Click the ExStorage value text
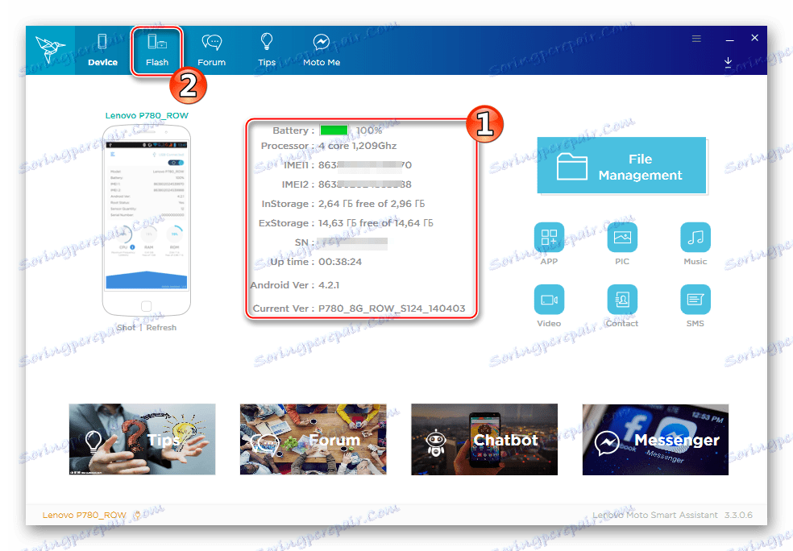The height and width of the screenshot is (551, 793). (x=376, y=223)
